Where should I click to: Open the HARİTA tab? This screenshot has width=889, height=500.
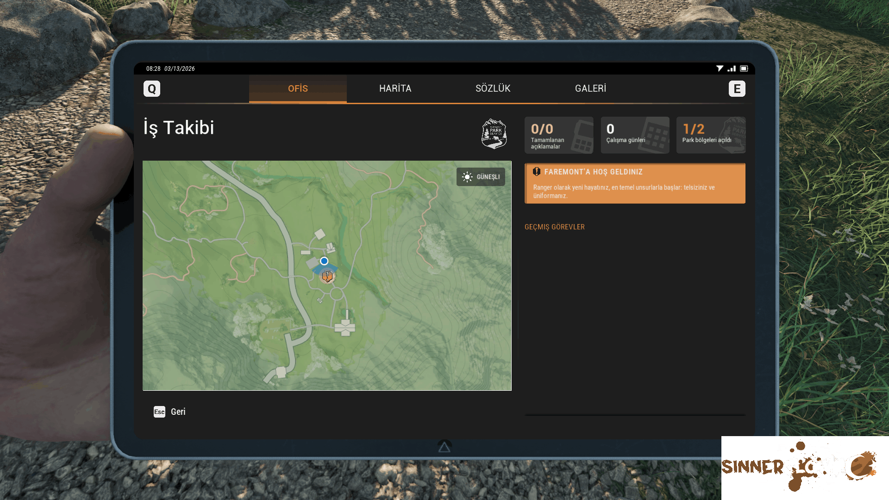[395, 88]
